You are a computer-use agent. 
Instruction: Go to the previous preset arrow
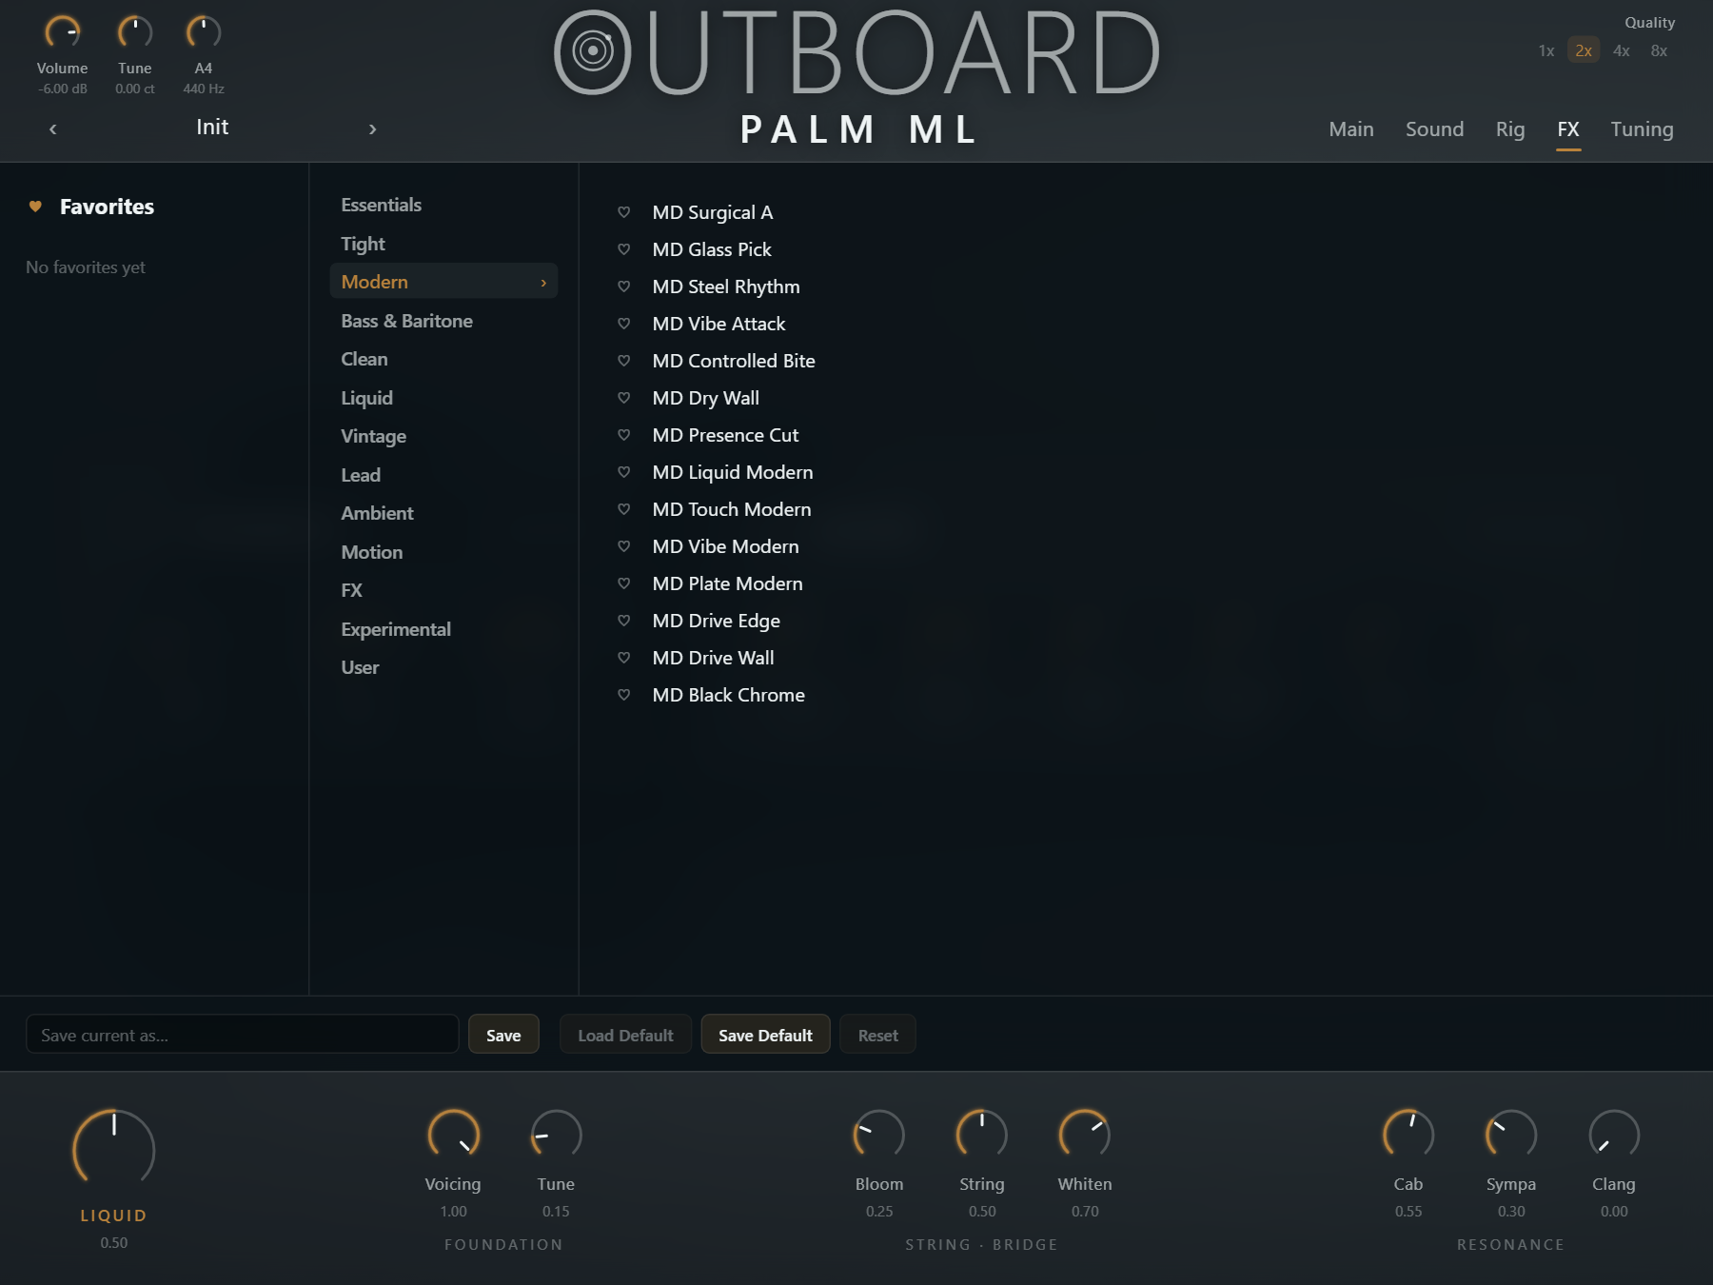point(53,128)
